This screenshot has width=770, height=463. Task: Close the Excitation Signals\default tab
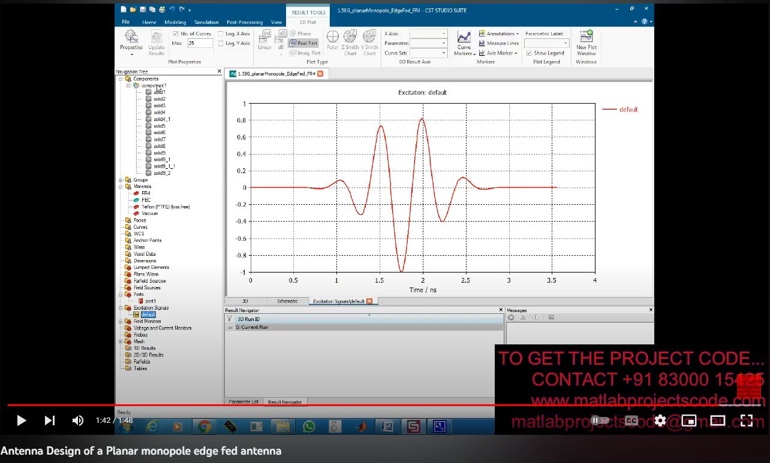click(369, 301)
